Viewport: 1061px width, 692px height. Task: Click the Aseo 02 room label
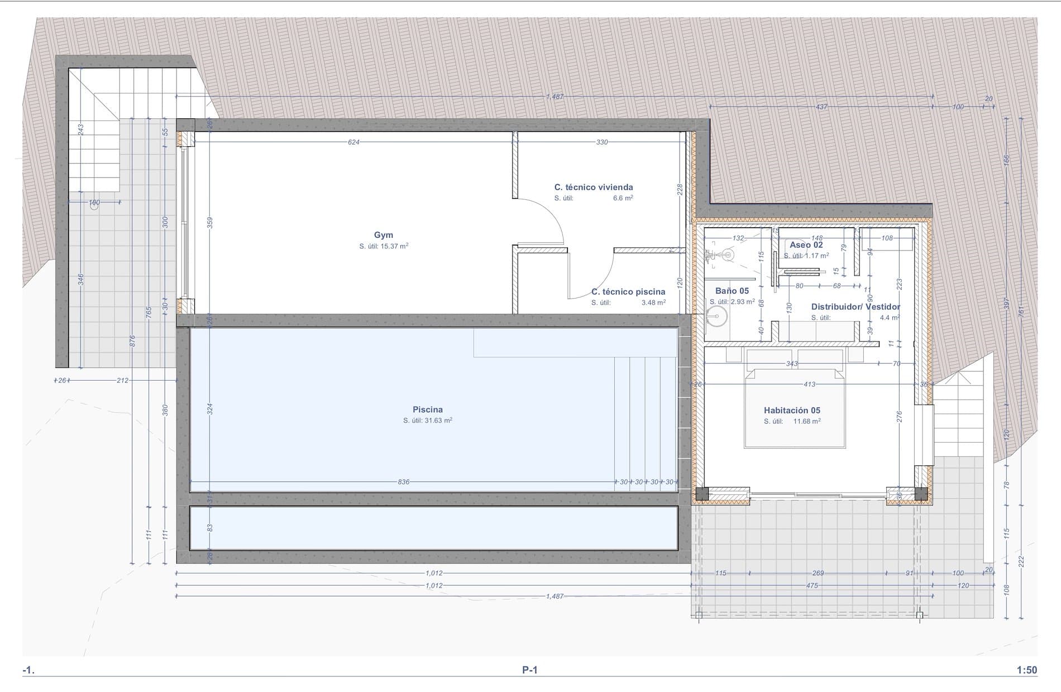[x=806, y=245]
